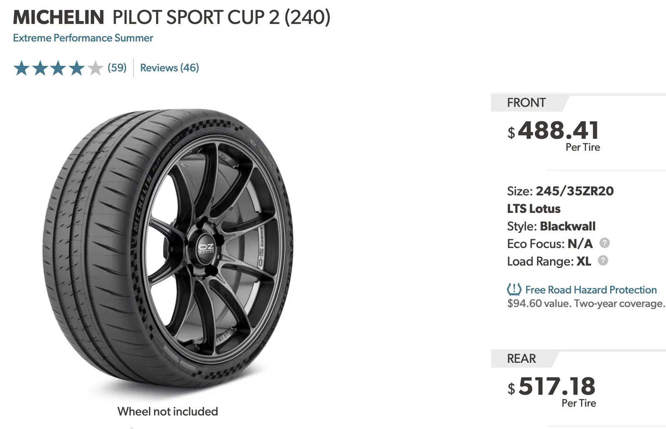Click the Load Range help question mark icon
Screen dimensions: 666x429
(x=603, y=261)
